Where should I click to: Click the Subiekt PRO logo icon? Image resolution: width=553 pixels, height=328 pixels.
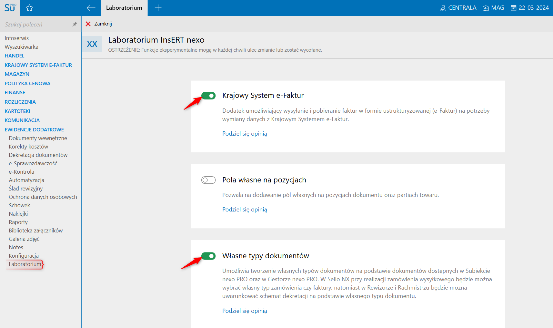click(10, 8)
